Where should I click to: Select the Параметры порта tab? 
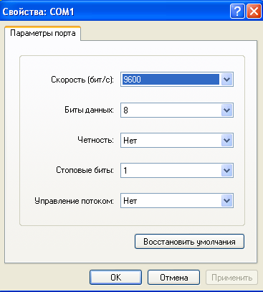tap(42, 33)
